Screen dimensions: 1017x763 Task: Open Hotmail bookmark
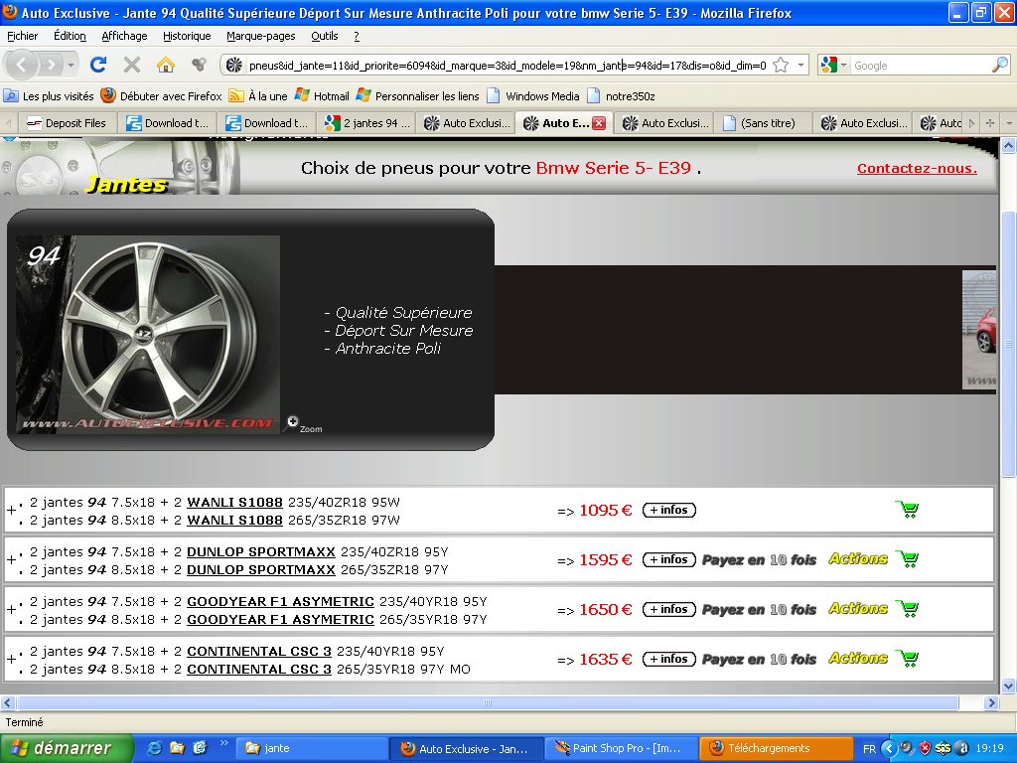(322, 96)
